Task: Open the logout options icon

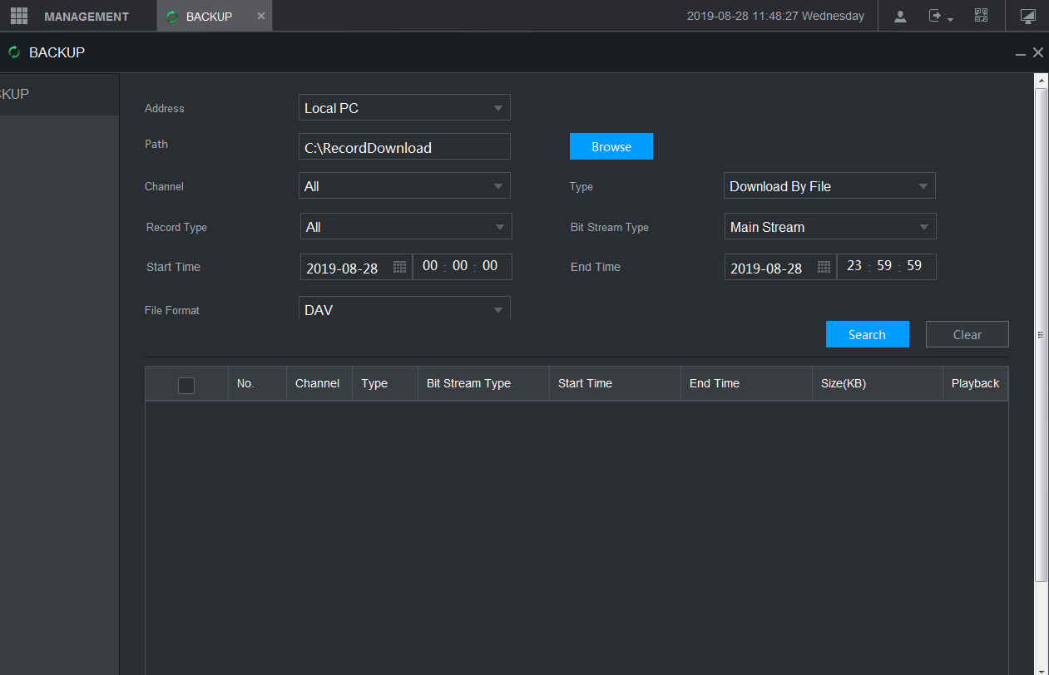Action: pyautogui.click(x=939, y=16)
